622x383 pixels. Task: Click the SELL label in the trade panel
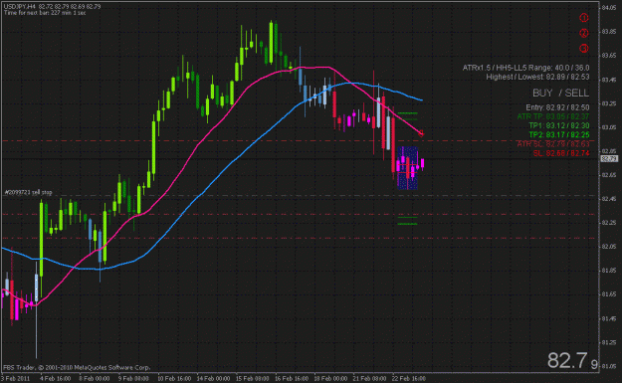577,93
